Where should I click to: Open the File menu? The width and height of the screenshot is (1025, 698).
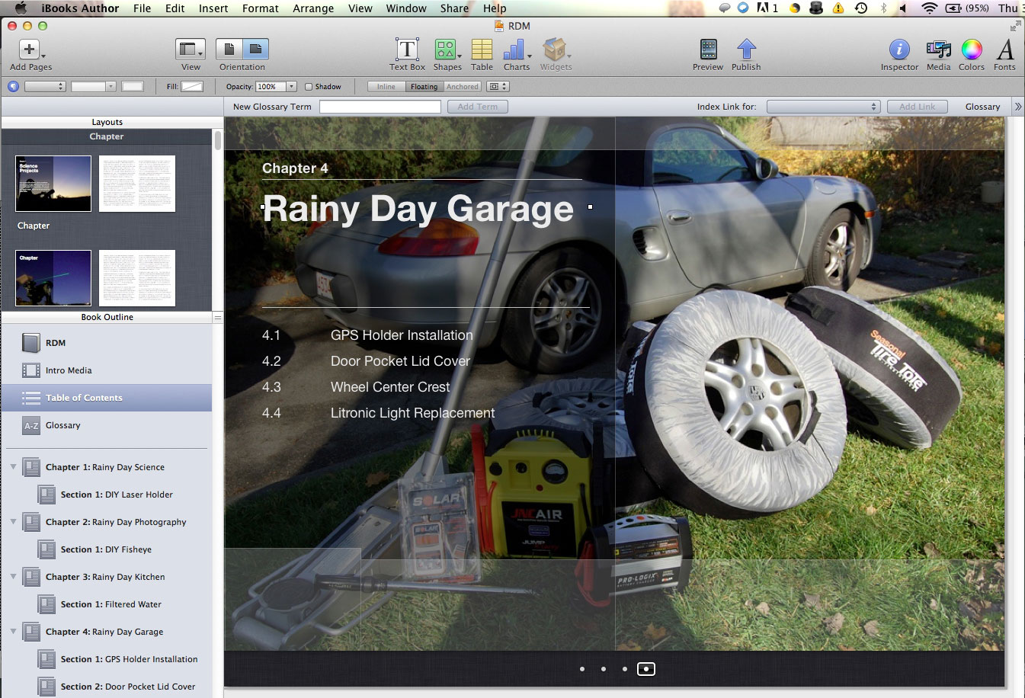tap(142, 8)
